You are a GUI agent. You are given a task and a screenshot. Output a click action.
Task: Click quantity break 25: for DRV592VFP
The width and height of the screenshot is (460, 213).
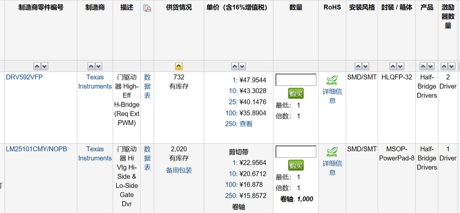coord(233,102)
